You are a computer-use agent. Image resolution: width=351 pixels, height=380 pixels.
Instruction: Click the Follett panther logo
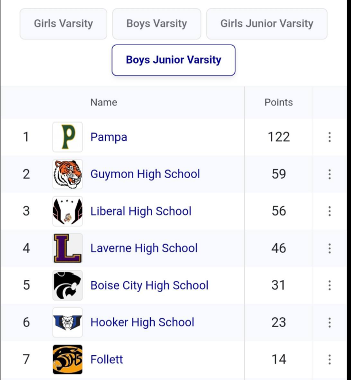tap(67, 360)
